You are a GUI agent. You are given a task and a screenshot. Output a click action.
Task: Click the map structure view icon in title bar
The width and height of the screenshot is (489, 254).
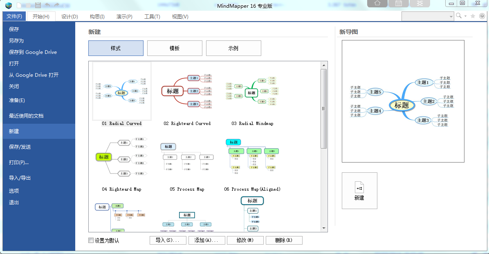coord(420,3)
